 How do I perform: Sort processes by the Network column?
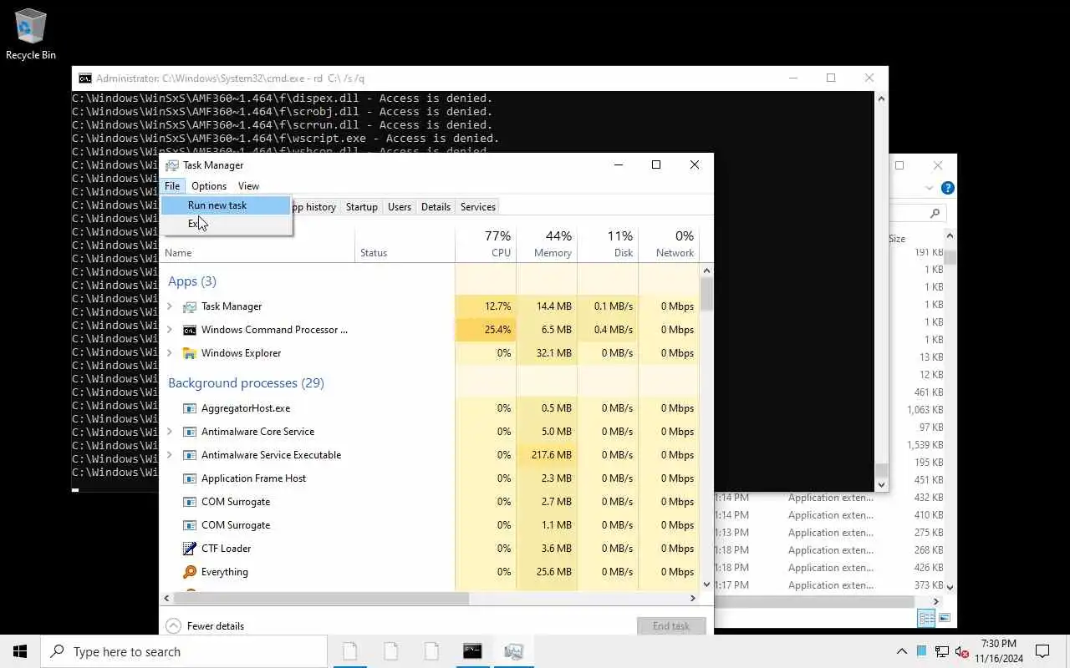pos(669,244)
